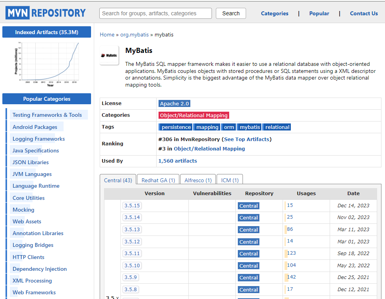
Task: Open Web Assets category
Action: [x=27, y=221]
